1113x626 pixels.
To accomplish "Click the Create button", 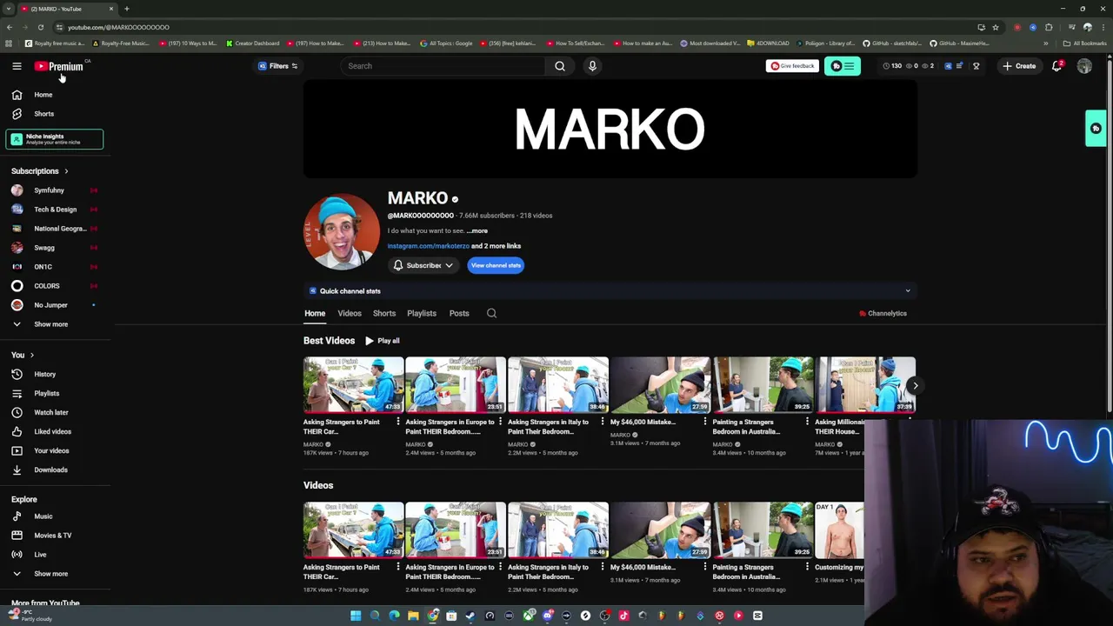I will click(x=1019, y=66).
